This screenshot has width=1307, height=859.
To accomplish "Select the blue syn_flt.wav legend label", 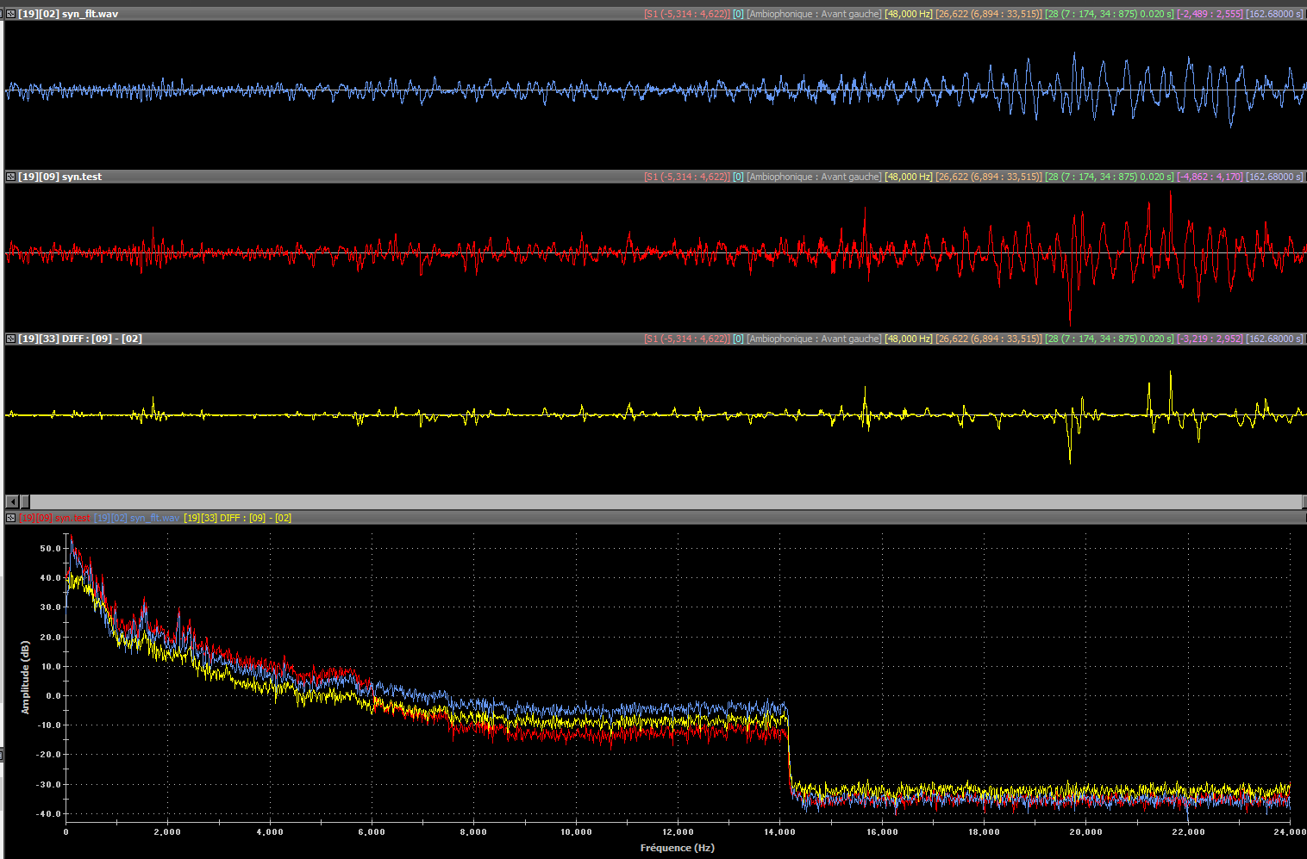I will pos(137,518).
